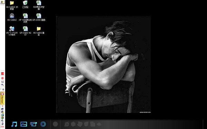The image size is (207, 129).
Task: Open the disc dock icon
Action: (x=43, y=124)
